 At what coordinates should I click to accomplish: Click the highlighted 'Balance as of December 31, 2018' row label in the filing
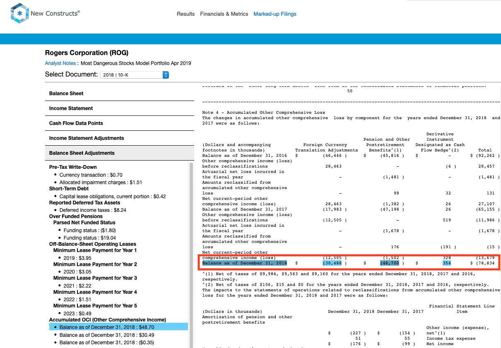tap(245, 263)
